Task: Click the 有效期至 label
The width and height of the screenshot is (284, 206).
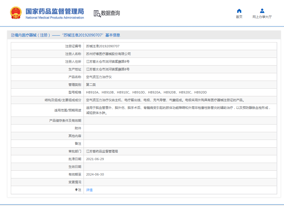Action: 75,174
